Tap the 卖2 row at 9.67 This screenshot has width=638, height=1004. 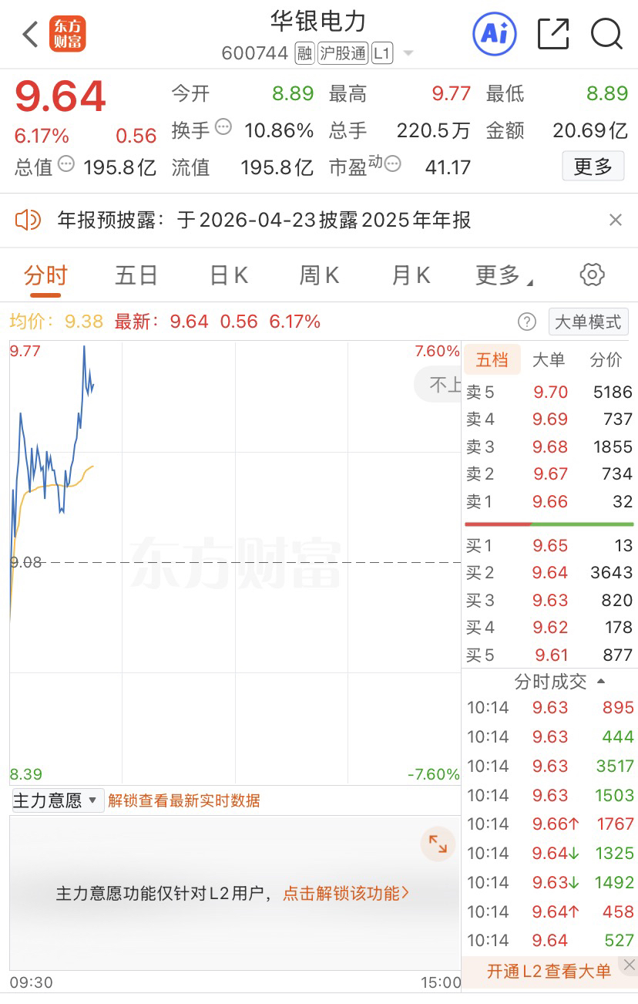coord(549,474)
